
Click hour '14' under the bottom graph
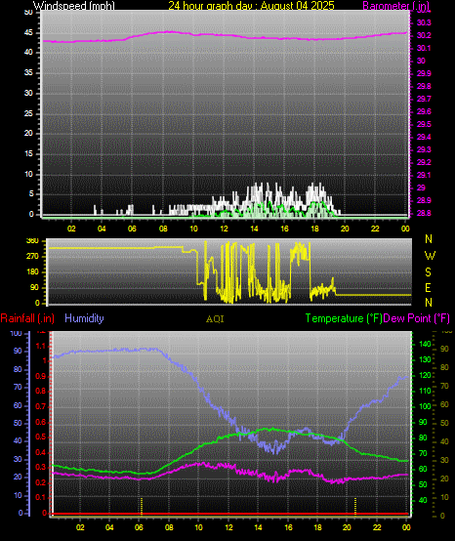point(258,527)
